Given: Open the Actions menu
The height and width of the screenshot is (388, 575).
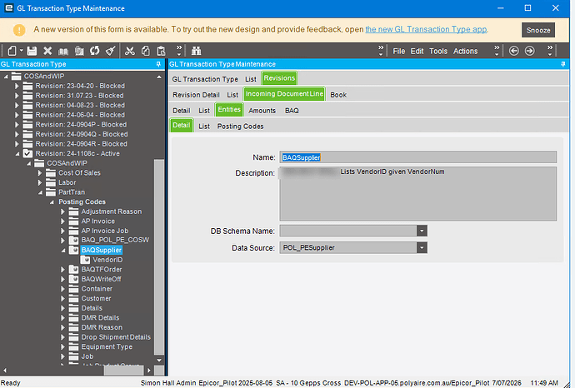Looking at the screenshot, I should pos(465,52).
